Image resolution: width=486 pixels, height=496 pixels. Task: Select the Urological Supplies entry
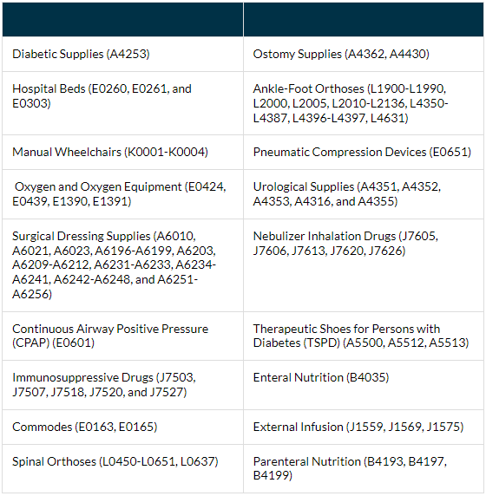coord(364,194)
